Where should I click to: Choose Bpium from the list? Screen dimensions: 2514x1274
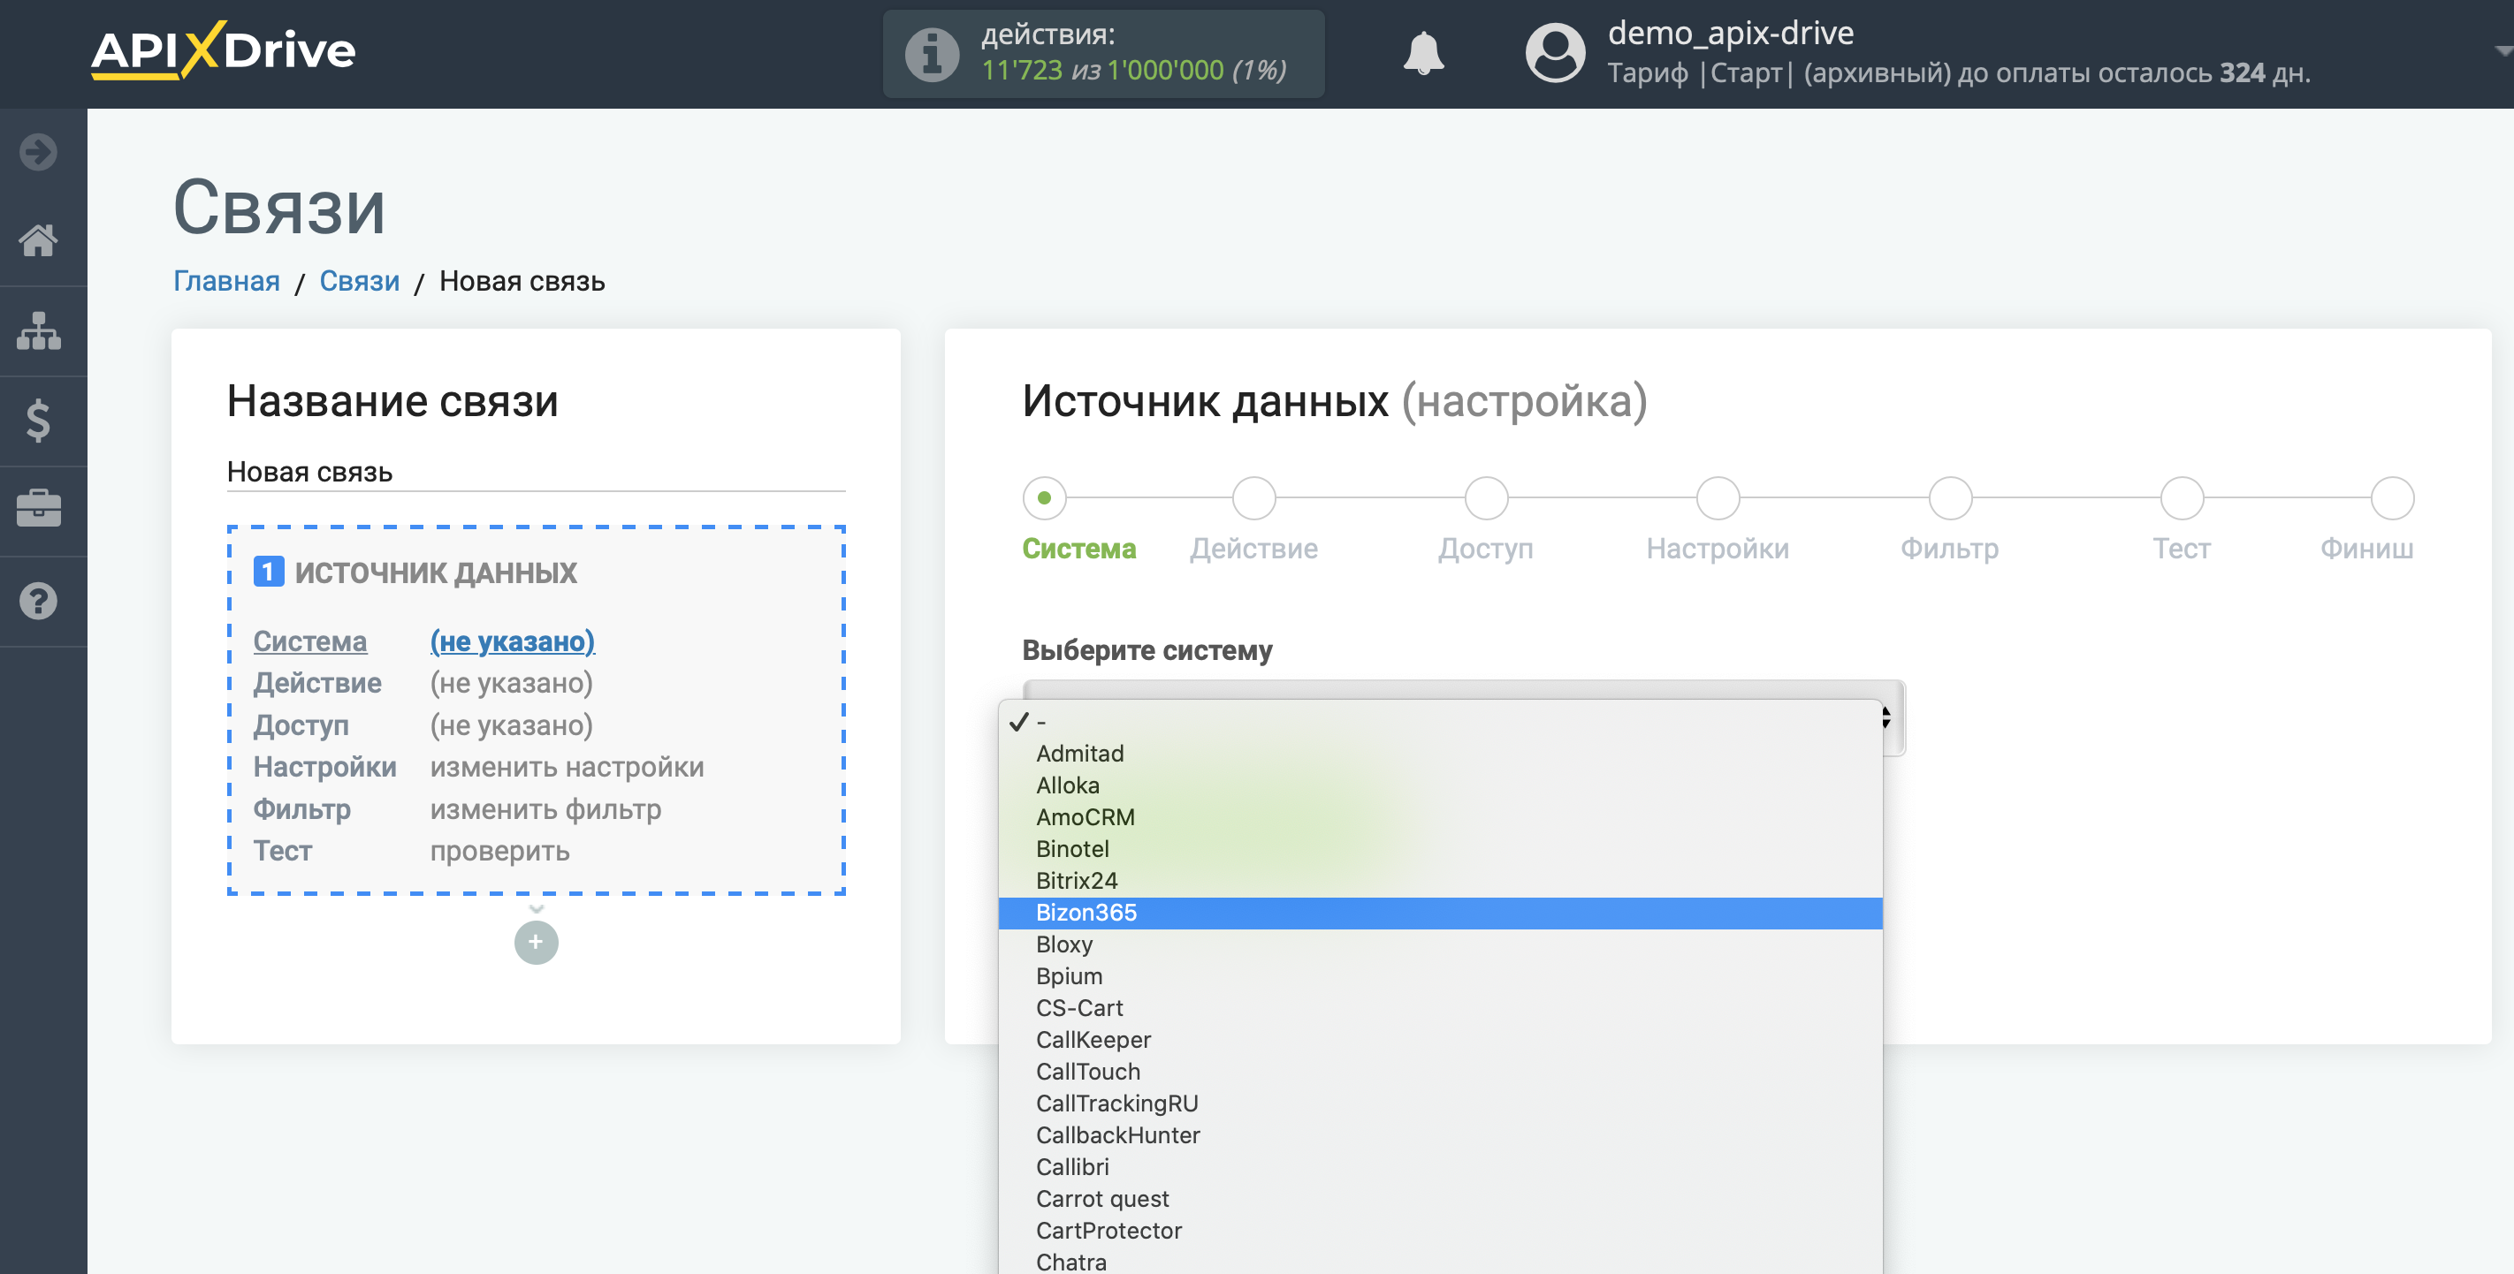coord(1441,976)
